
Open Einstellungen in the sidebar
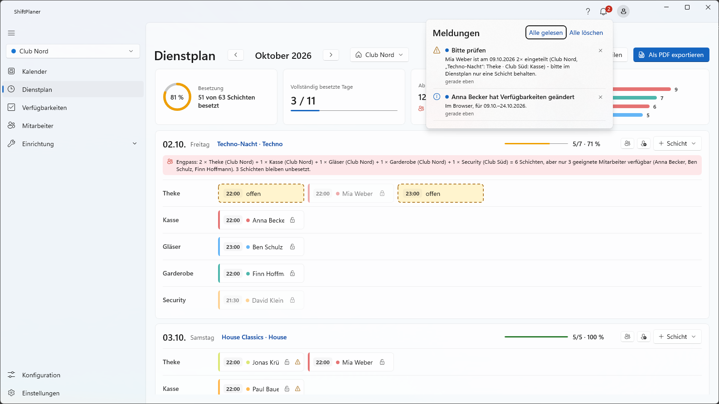tap(73, 393)
